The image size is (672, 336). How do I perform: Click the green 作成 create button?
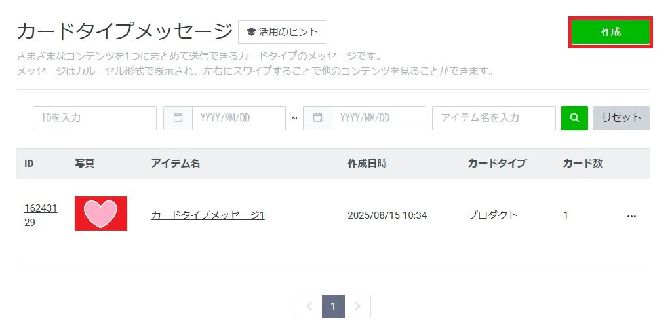610,32
